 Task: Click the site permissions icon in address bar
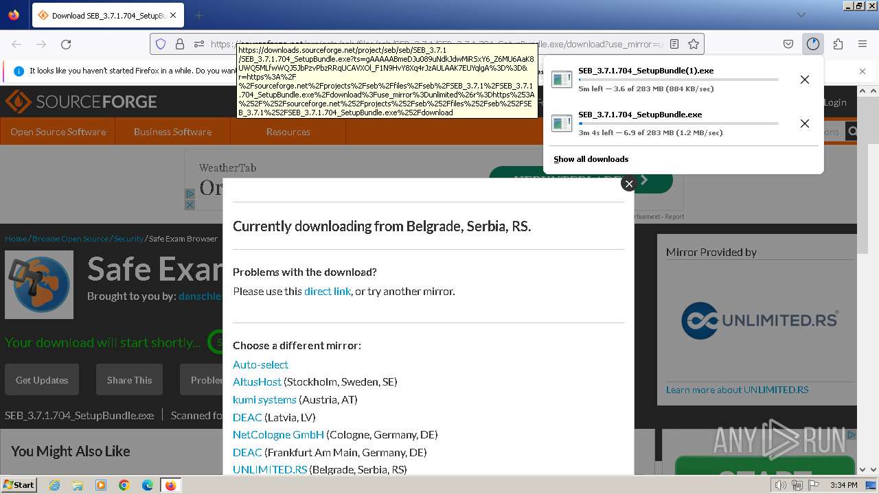click(199, 44)
